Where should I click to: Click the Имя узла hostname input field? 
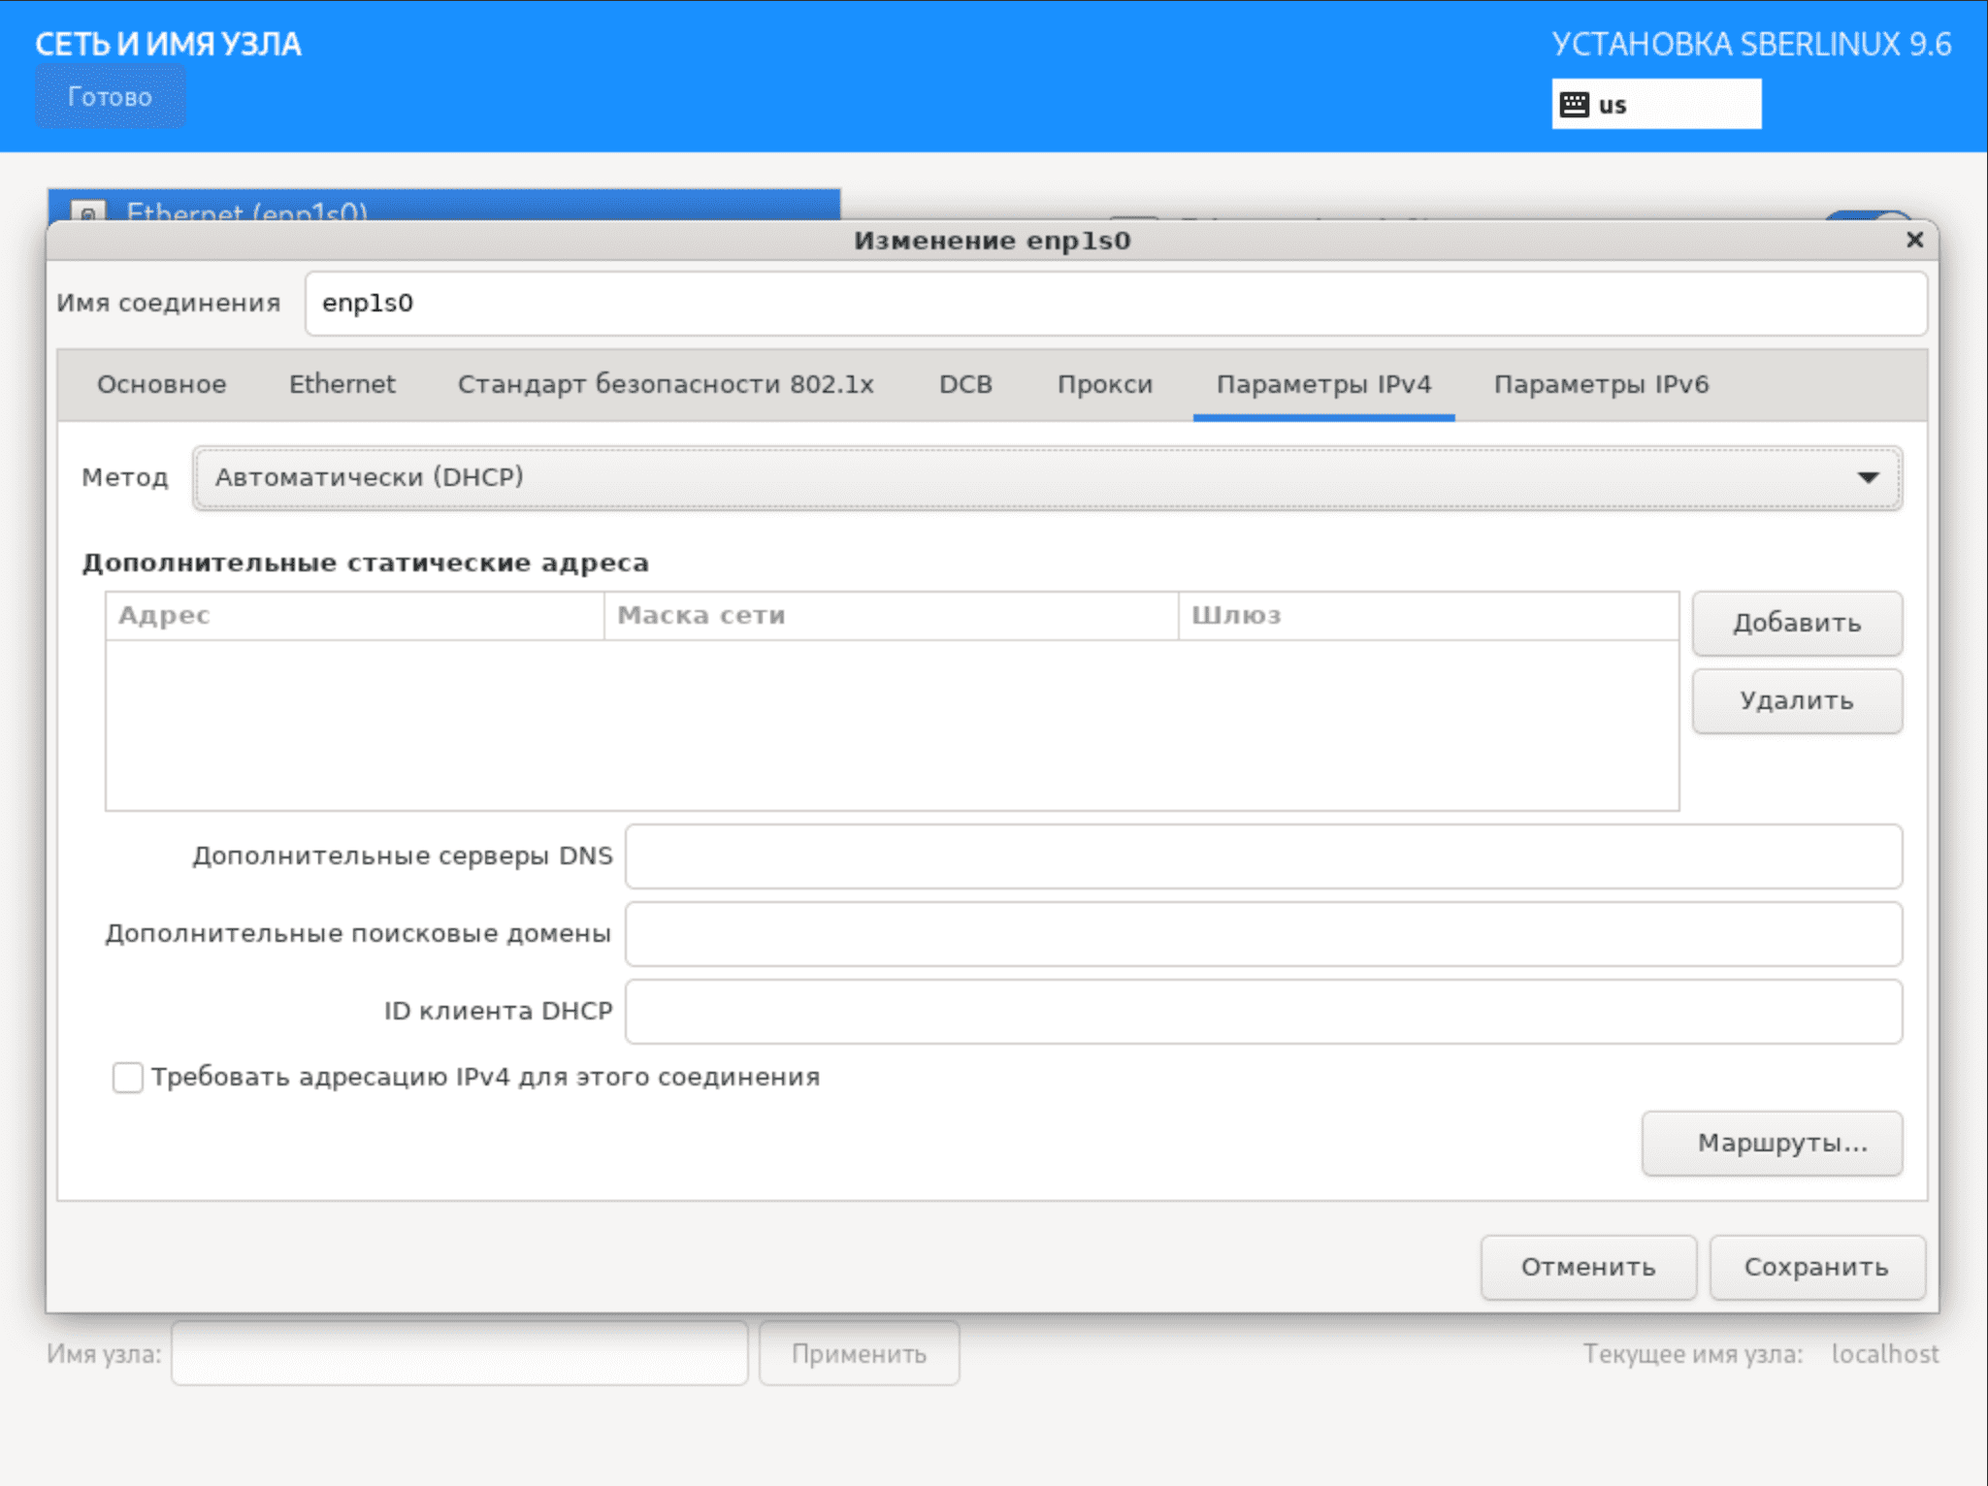pos(460,1353)
